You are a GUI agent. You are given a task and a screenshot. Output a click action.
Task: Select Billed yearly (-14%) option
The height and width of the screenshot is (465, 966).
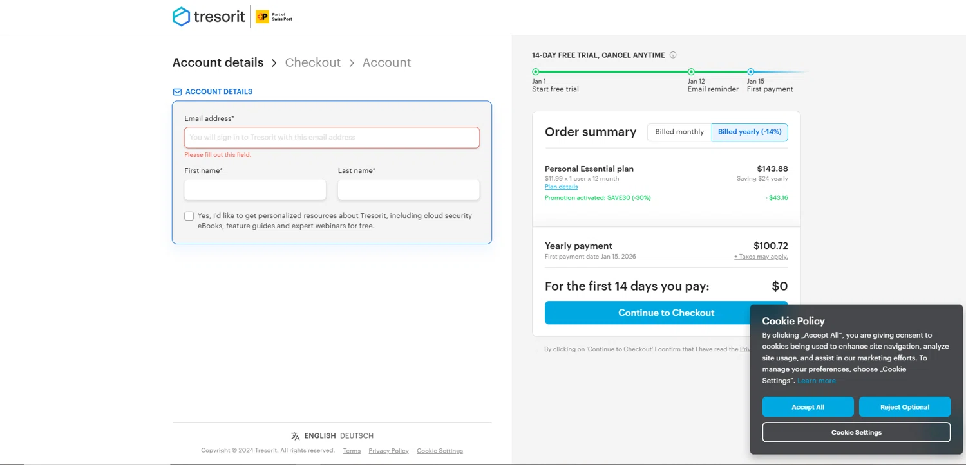750,132
